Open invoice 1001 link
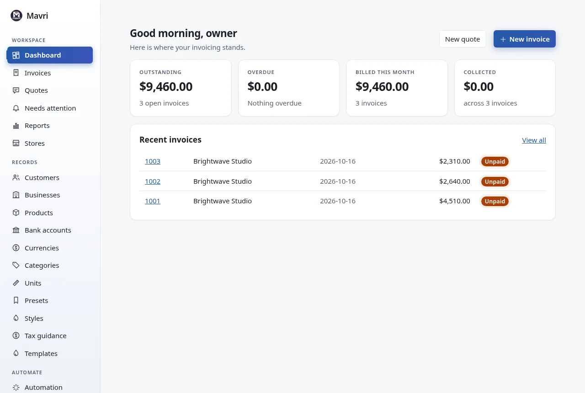The width and height of the screenshot is (585, 393). point(153,201)
